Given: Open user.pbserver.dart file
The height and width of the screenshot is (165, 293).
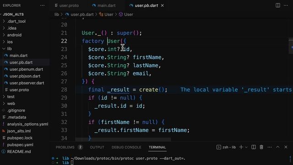Looking at the screenshot, I should pyautogui.click(x=27, y=83).
